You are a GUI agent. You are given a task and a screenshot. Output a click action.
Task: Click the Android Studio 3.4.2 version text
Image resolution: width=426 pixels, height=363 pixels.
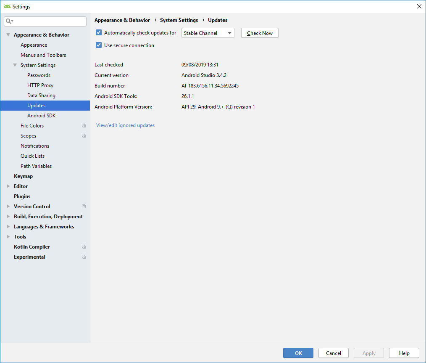[204, 75]
